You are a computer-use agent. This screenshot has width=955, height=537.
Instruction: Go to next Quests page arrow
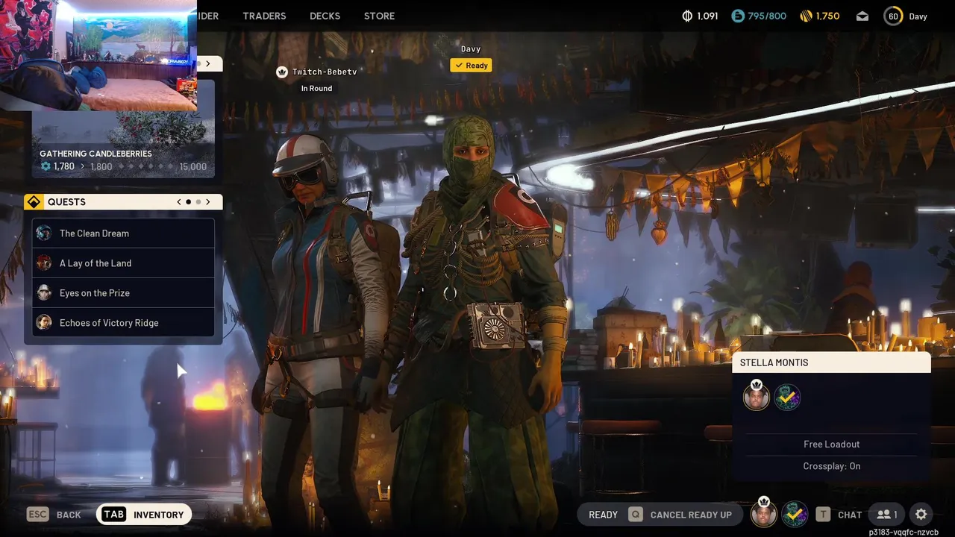(x=208, y=202)
